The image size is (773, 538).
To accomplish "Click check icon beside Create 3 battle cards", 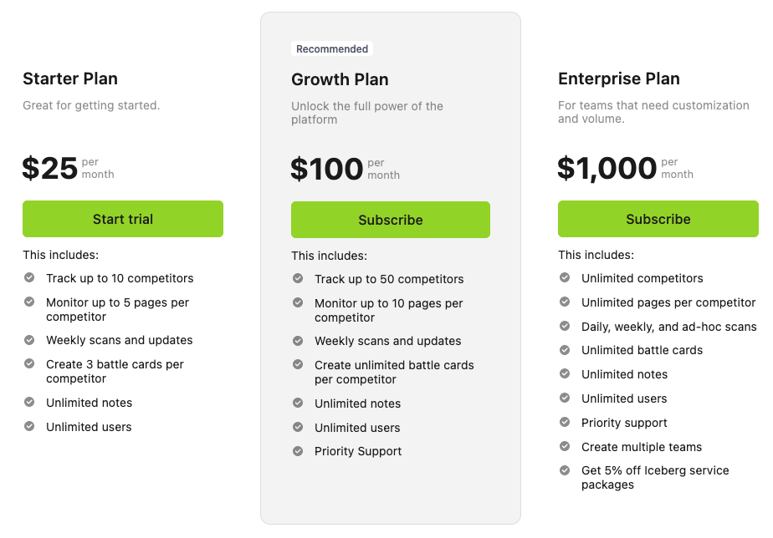I will tap(29, 363).
